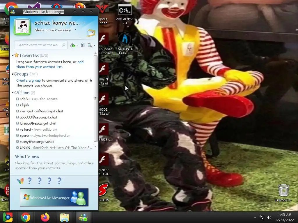Open the Falcon C++ recycle bin icon
The image size is (298, 223).
(x=283, y=193)
